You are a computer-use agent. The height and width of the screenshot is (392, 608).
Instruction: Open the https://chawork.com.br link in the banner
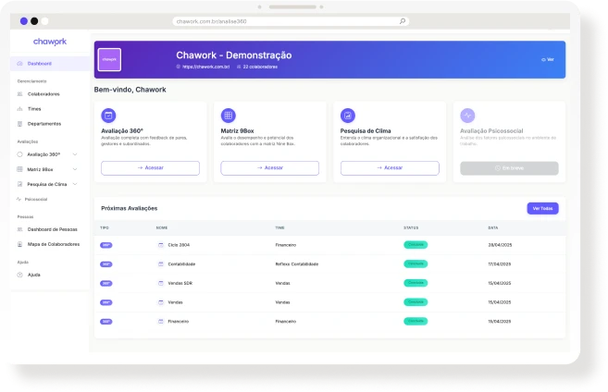[205, 67]
